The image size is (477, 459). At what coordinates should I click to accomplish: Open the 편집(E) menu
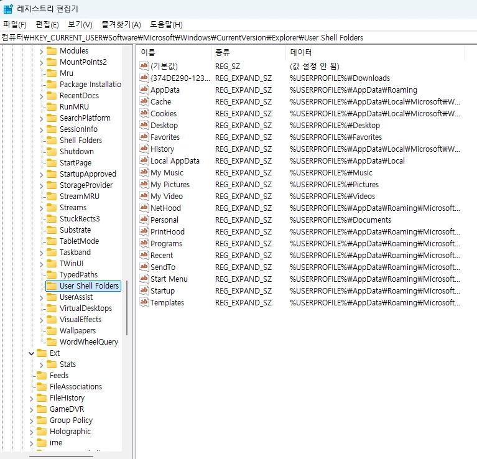coord(47,25)
